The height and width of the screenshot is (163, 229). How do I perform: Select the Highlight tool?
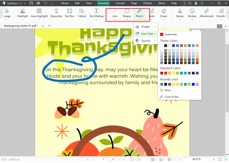pos(23,13)
